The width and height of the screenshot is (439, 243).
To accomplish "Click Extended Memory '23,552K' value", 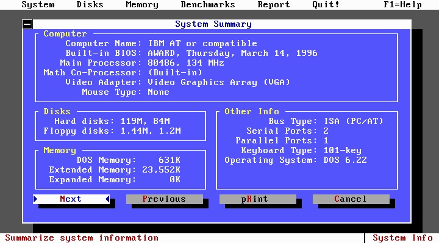I will [161, 170].
